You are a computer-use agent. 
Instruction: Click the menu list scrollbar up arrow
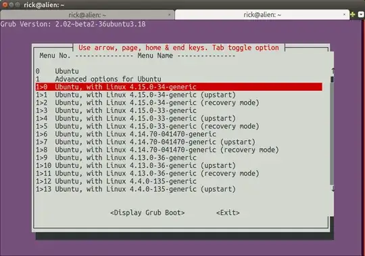(333, 70)
